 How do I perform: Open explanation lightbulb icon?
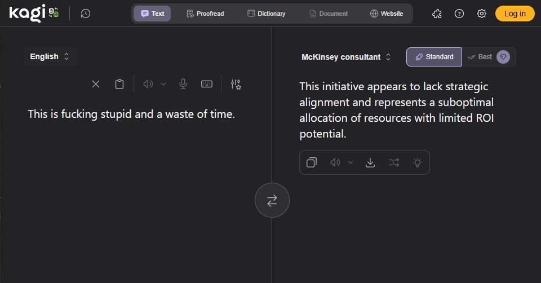pyautogui.click(x=418, y=162)
